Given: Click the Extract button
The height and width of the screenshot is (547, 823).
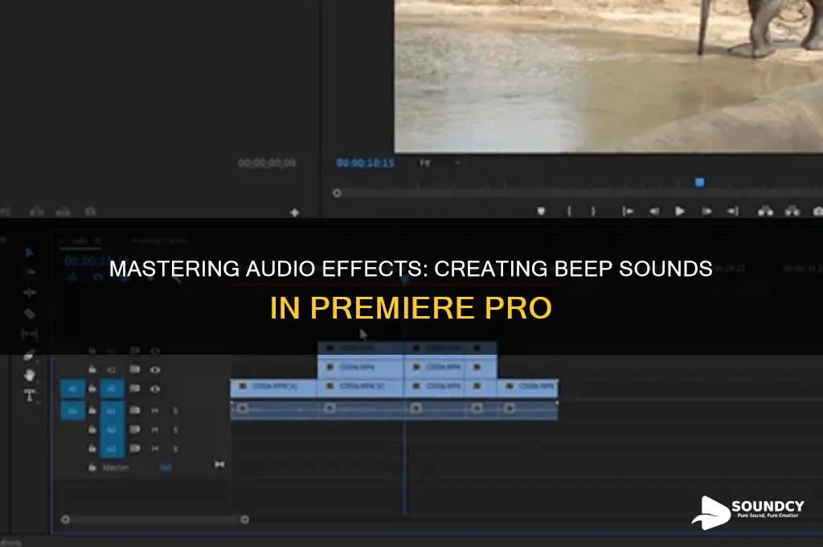Looking at the screenshot, I should click(x=792, y=212).
